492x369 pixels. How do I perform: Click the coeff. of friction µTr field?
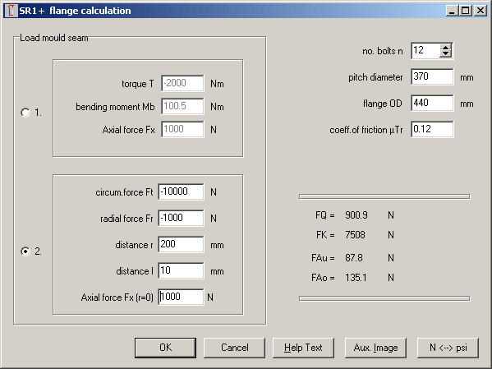tap(432, 129)
